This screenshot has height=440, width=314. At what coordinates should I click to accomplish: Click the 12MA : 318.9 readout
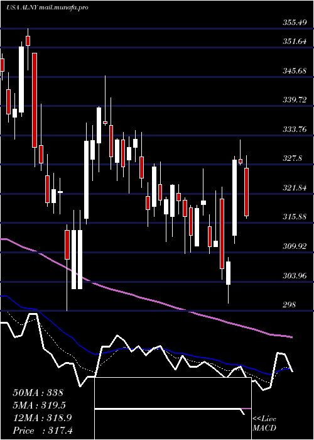click(x=42, y=418)
